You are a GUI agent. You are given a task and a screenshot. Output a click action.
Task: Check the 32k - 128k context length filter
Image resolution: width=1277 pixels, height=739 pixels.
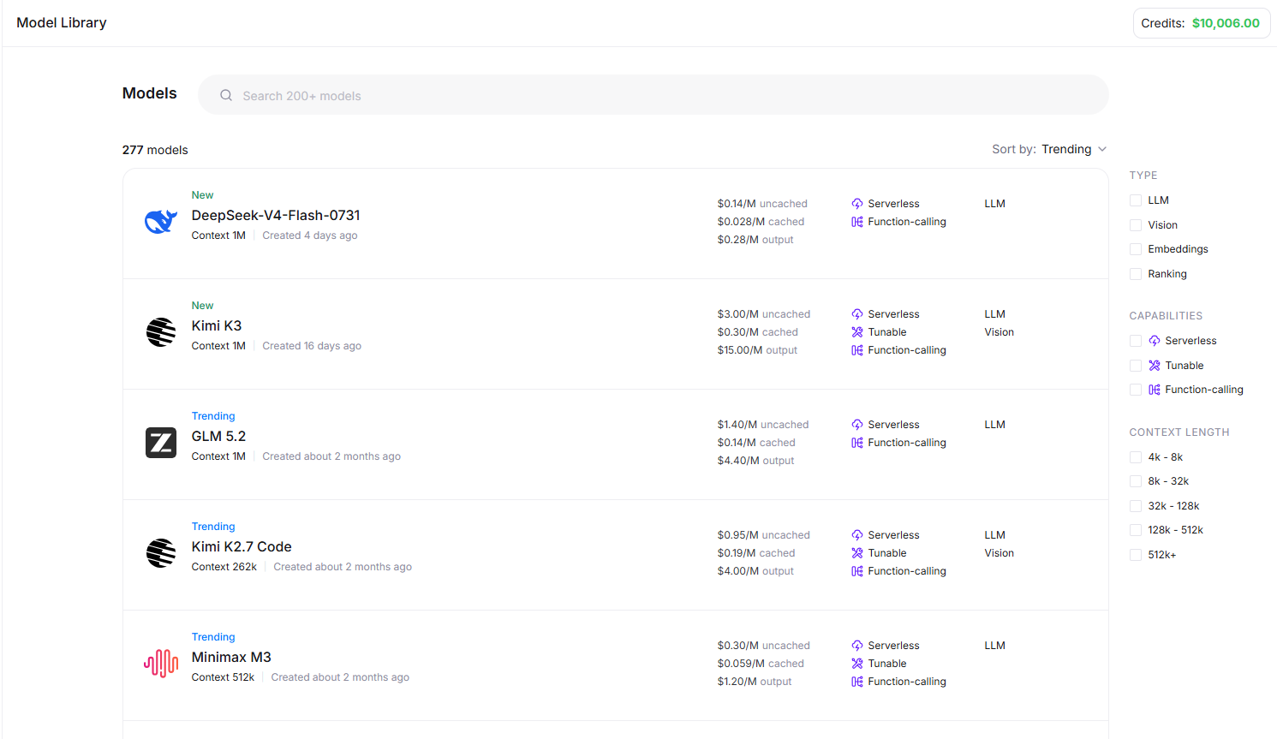click(x=1136, y=506)
